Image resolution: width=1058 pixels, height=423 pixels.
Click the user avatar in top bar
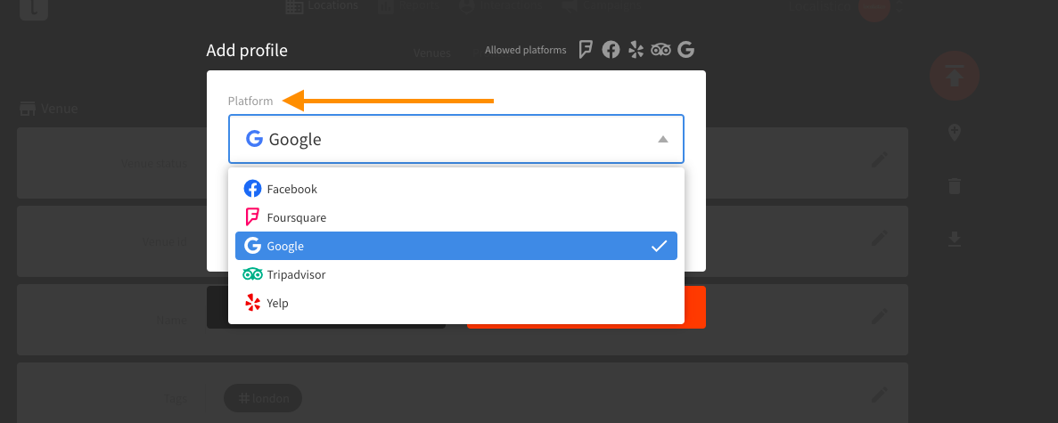click(874, 8)
